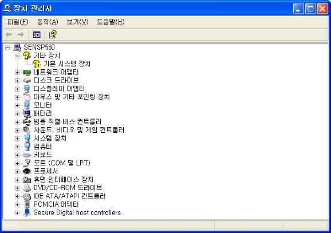Image resolution: width=331 pixels, height=233 pixels.
Task: Expand the 사운드, 비디오 및 게임 컨트롤러 category
Action: point(17,130)
